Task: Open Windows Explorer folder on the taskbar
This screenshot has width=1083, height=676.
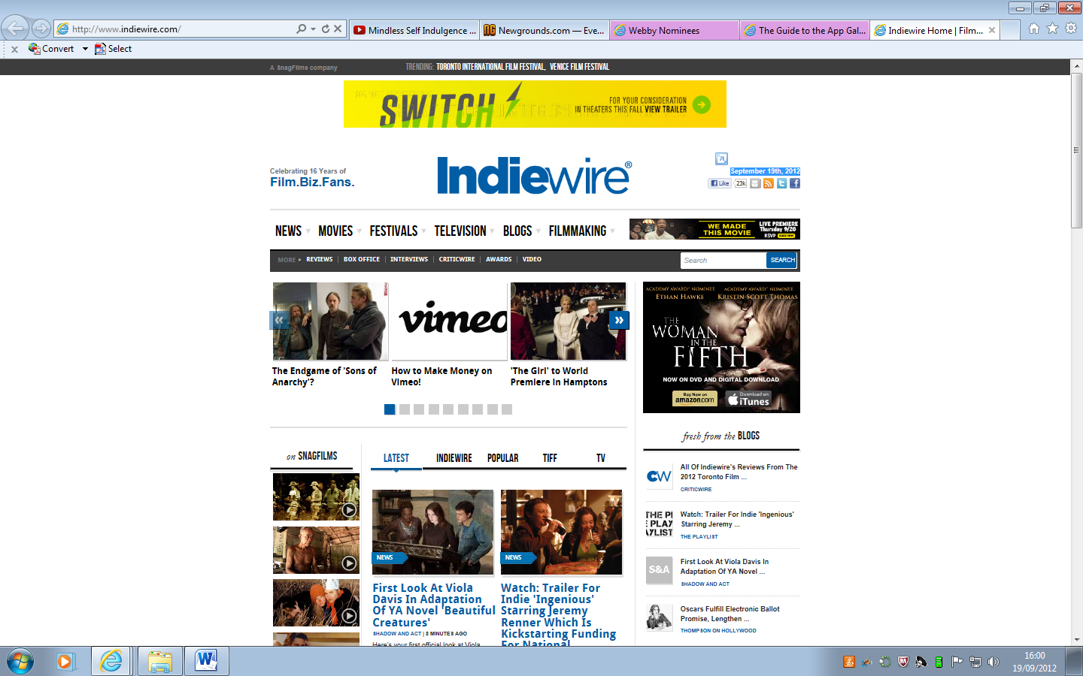Action: [159, 662]
